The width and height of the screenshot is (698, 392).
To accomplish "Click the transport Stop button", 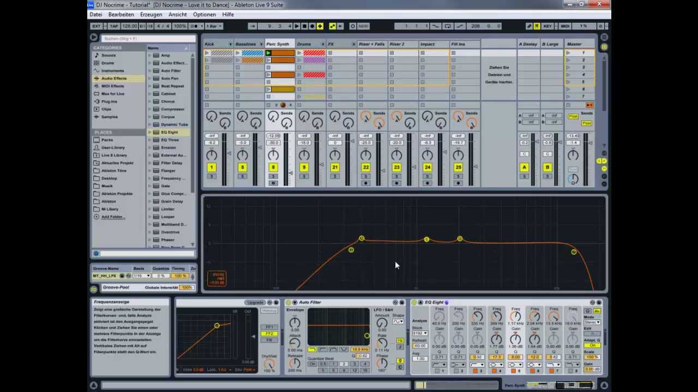I will click(304, 26).
